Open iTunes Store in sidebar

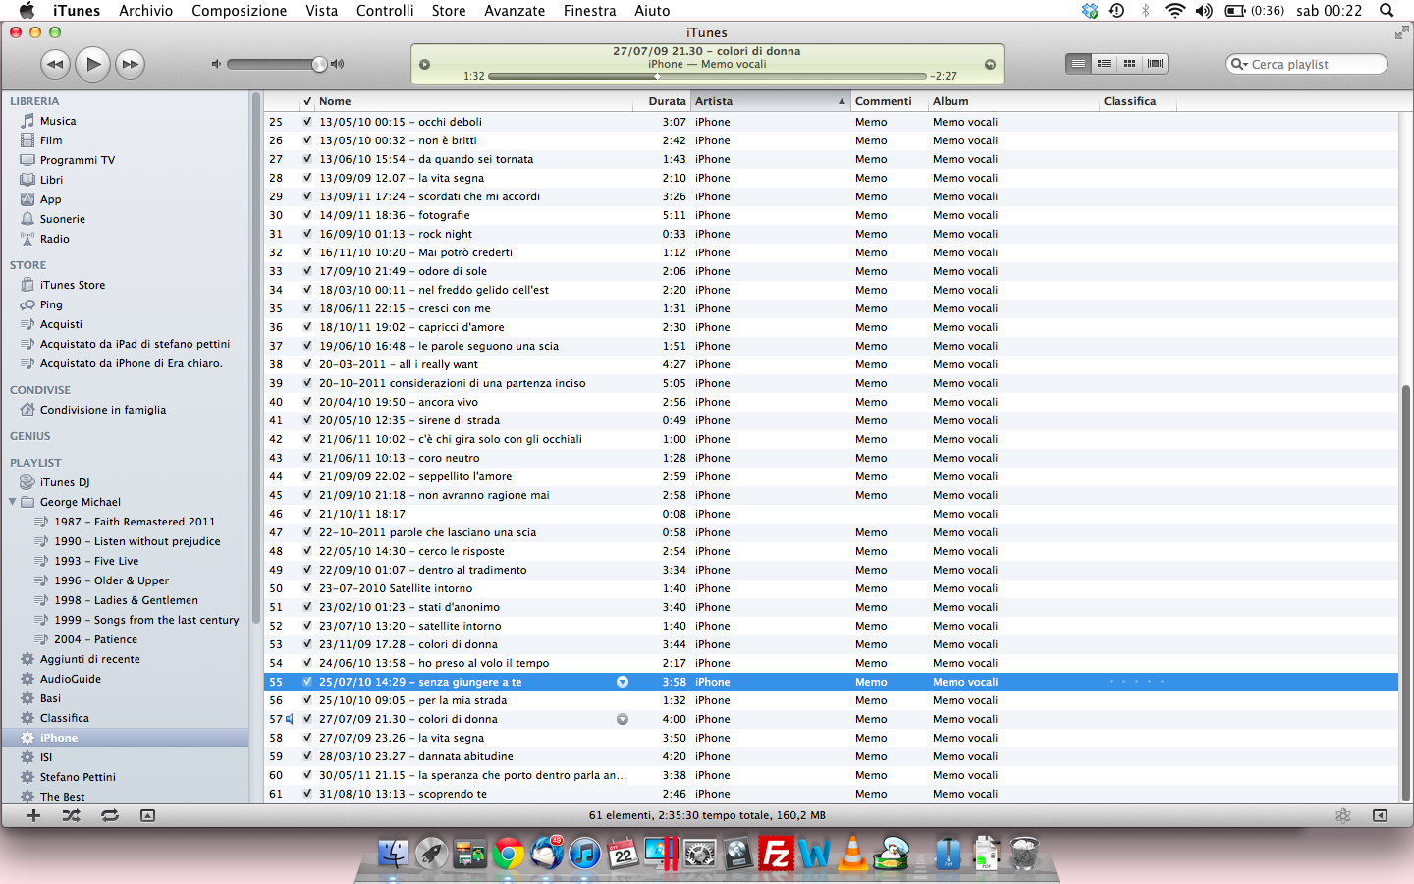click(72, 285)
